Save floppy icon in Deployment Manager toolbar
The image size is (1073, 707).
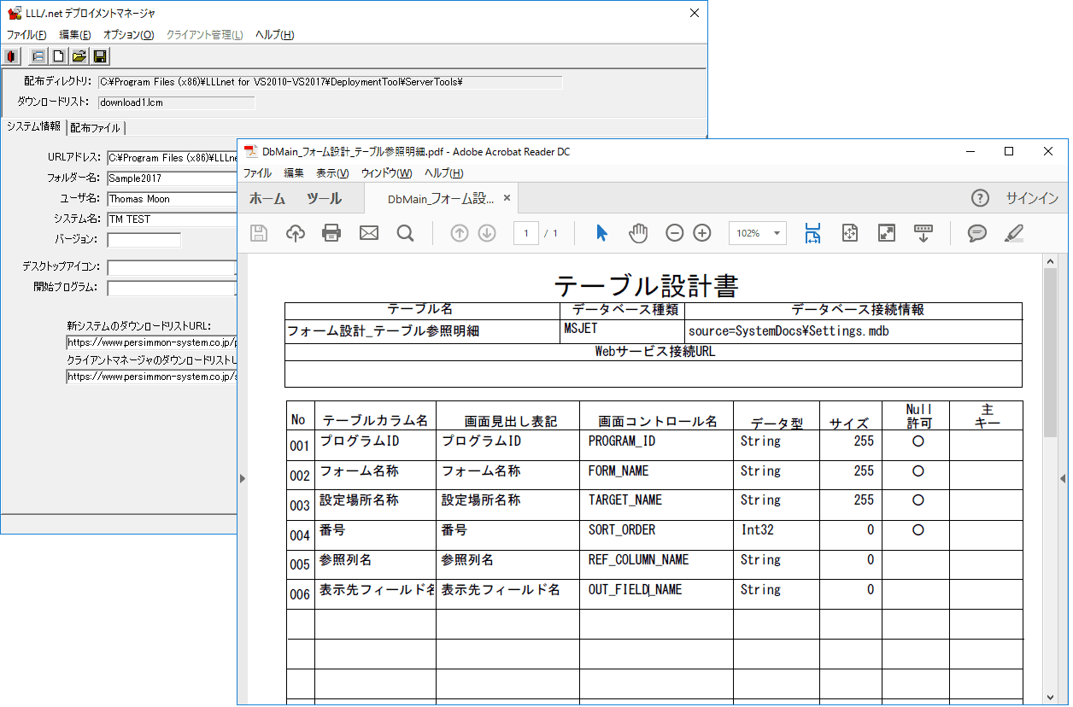point(99,56)
